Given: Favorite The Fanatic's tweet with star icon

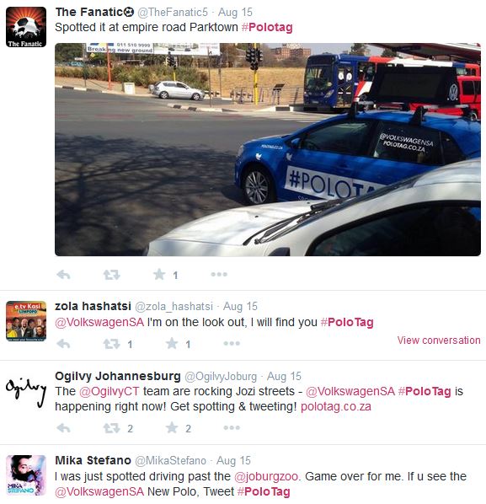Looking at the screenshot, I should pos(159,275).
